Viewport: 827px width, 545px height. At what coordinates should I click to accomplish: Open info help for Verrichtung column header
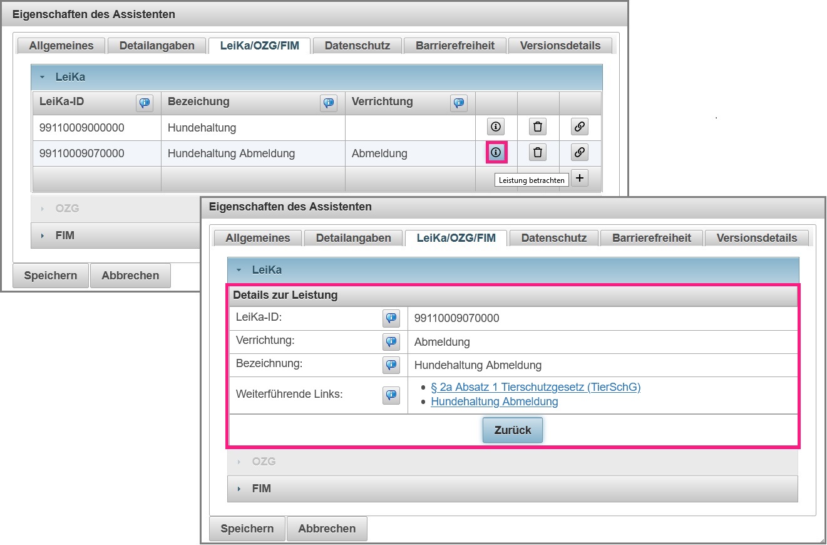pos(459,103)
